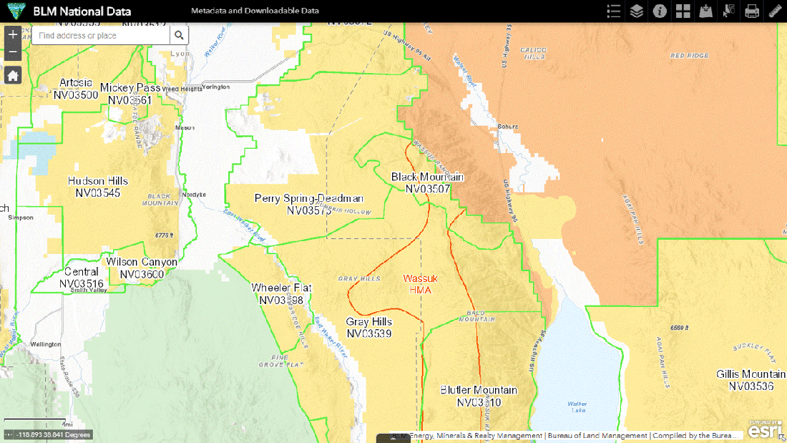Expand the bottom attribute table handle

pyautogui.click(x=393, y=438)
